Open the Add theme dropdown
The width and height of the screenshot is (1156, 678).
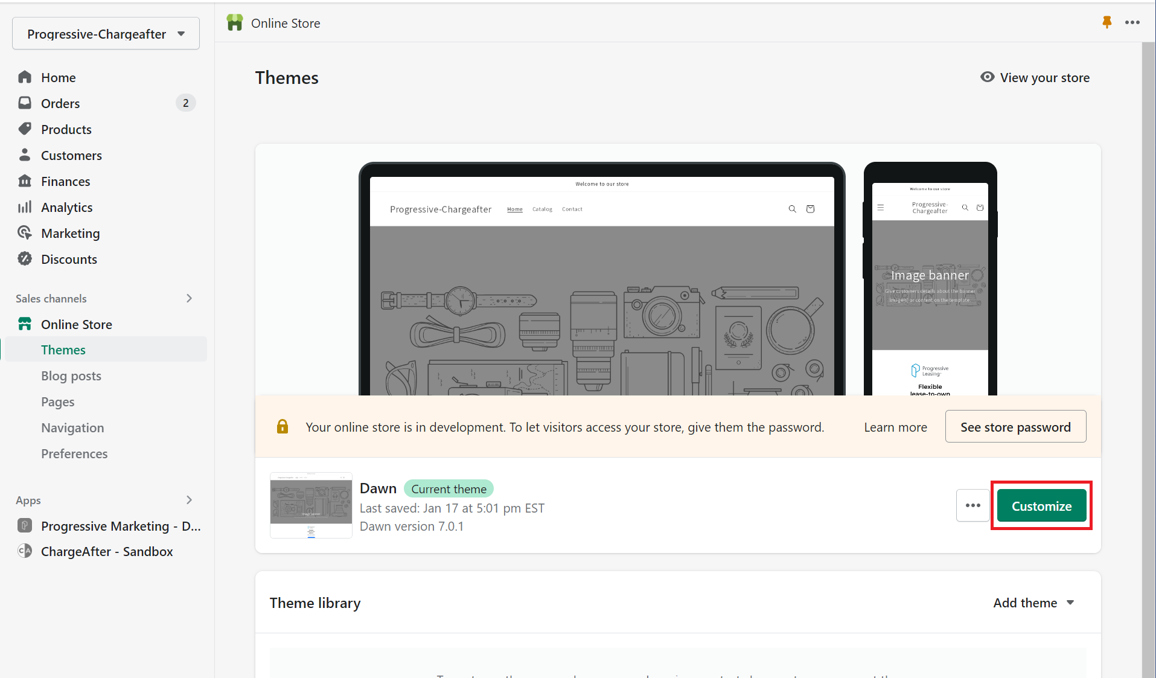coord(1034,603)
